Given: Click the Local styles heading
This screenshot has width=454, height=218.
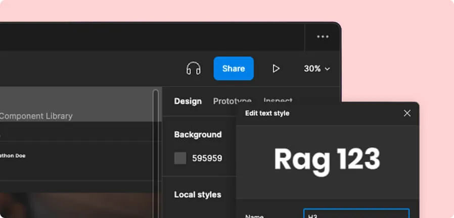Looking at the screenshot, I should (x=198, y=195).
